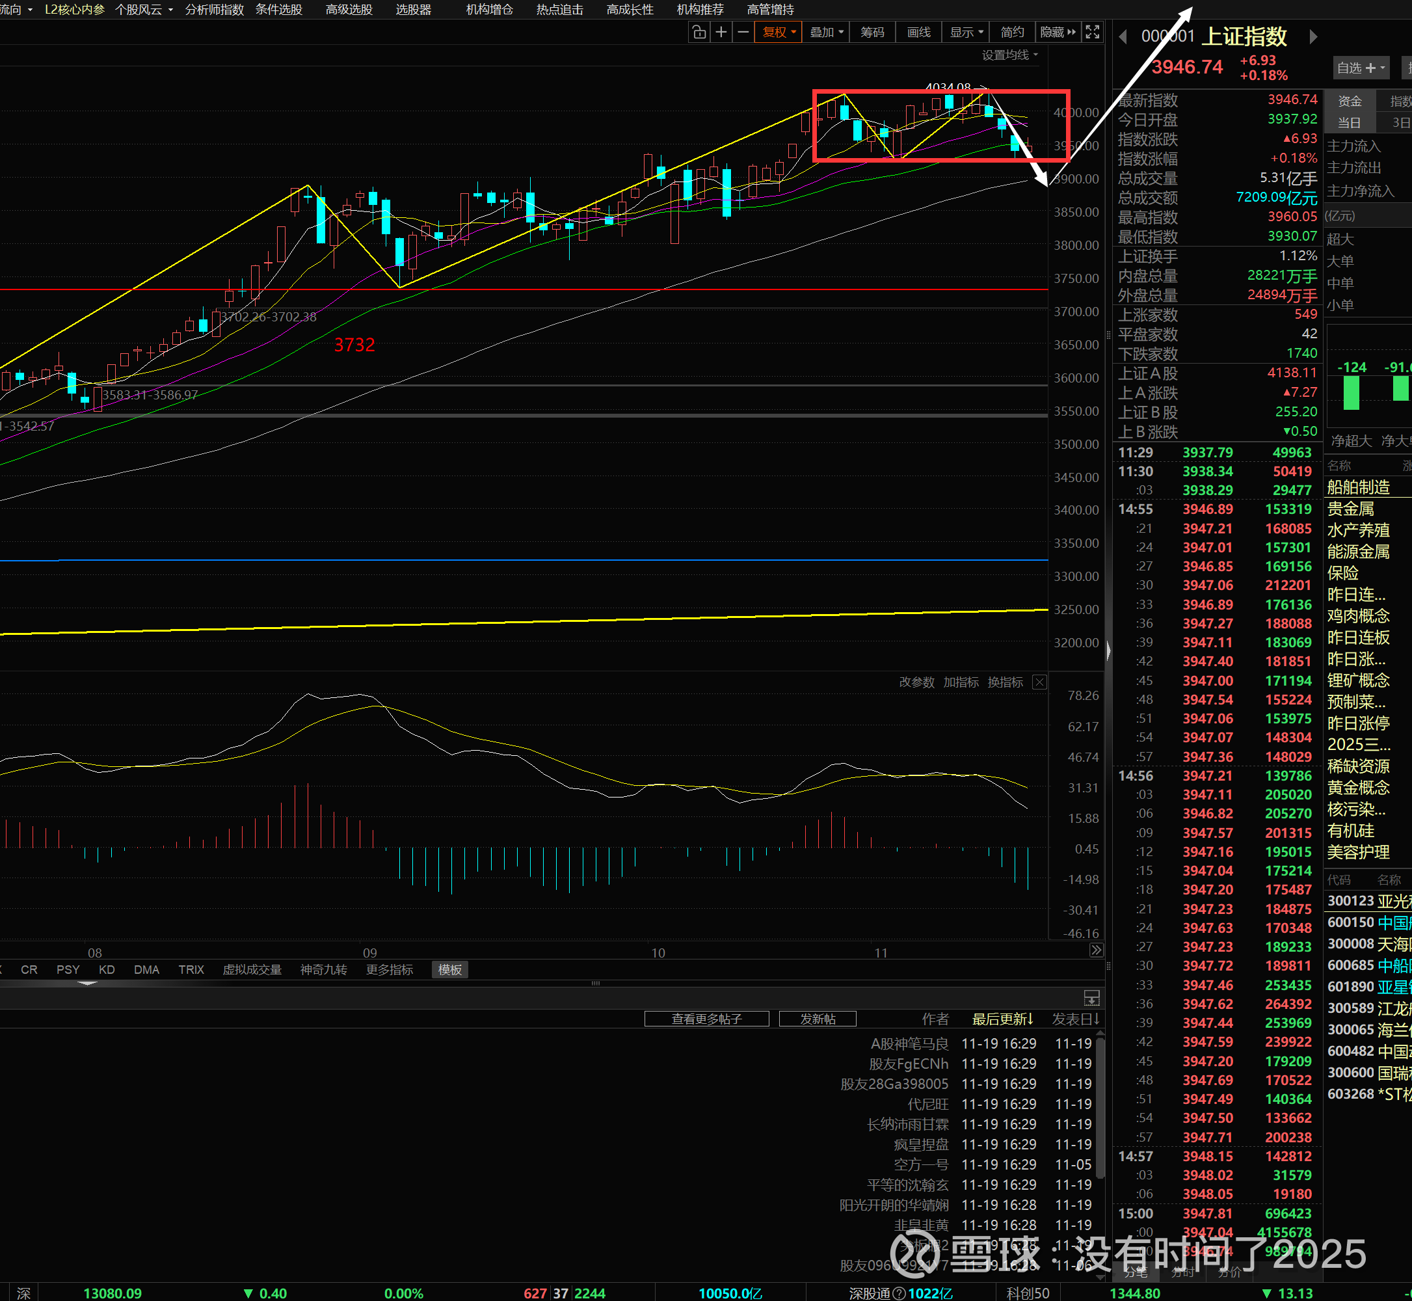Zoom out chart with minus icon
This screenshot has height=1301, width=1412.
pyautogui.click(x=743, y=33)
